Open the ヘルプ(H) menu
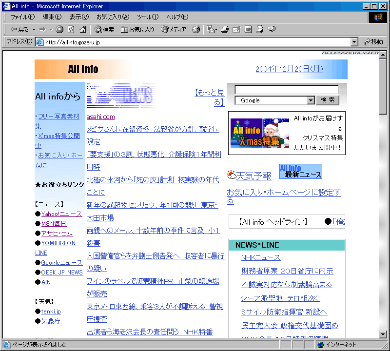 click(x=177, y=17)
